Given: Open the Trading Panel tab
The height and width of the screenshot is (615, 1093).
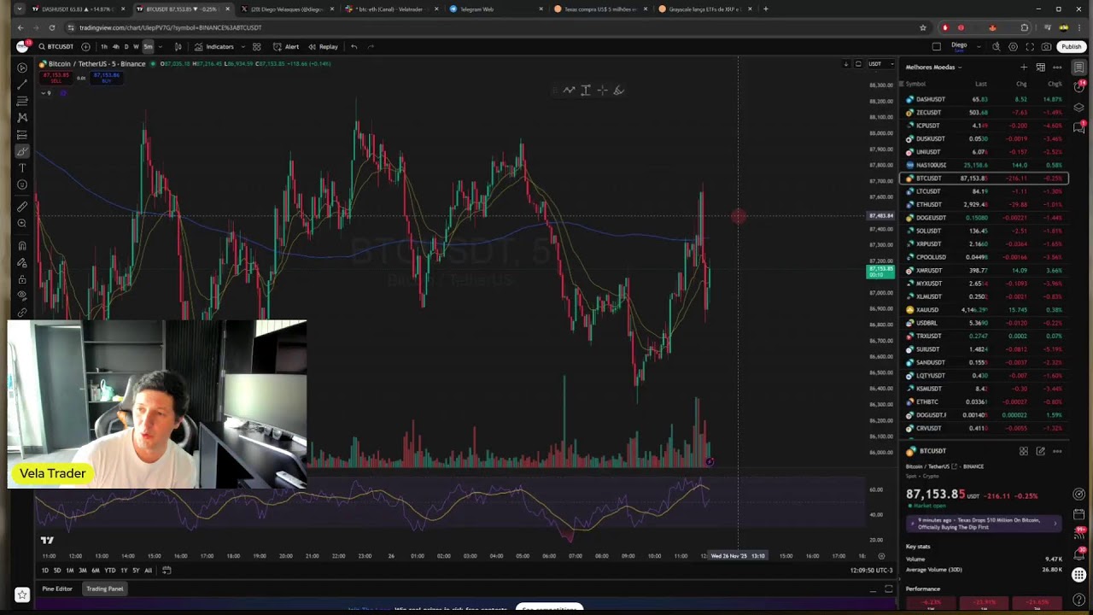Looking at the screenshot, I should (104, 589).
